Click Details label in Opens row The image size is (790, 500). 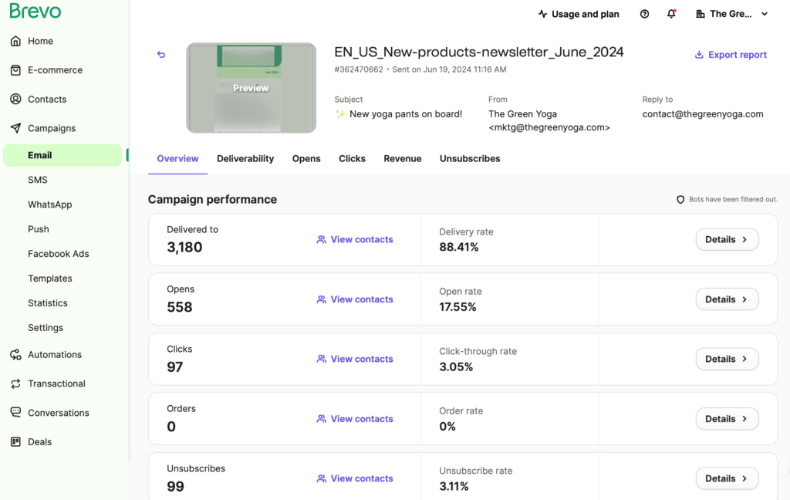tap(720, 299)
